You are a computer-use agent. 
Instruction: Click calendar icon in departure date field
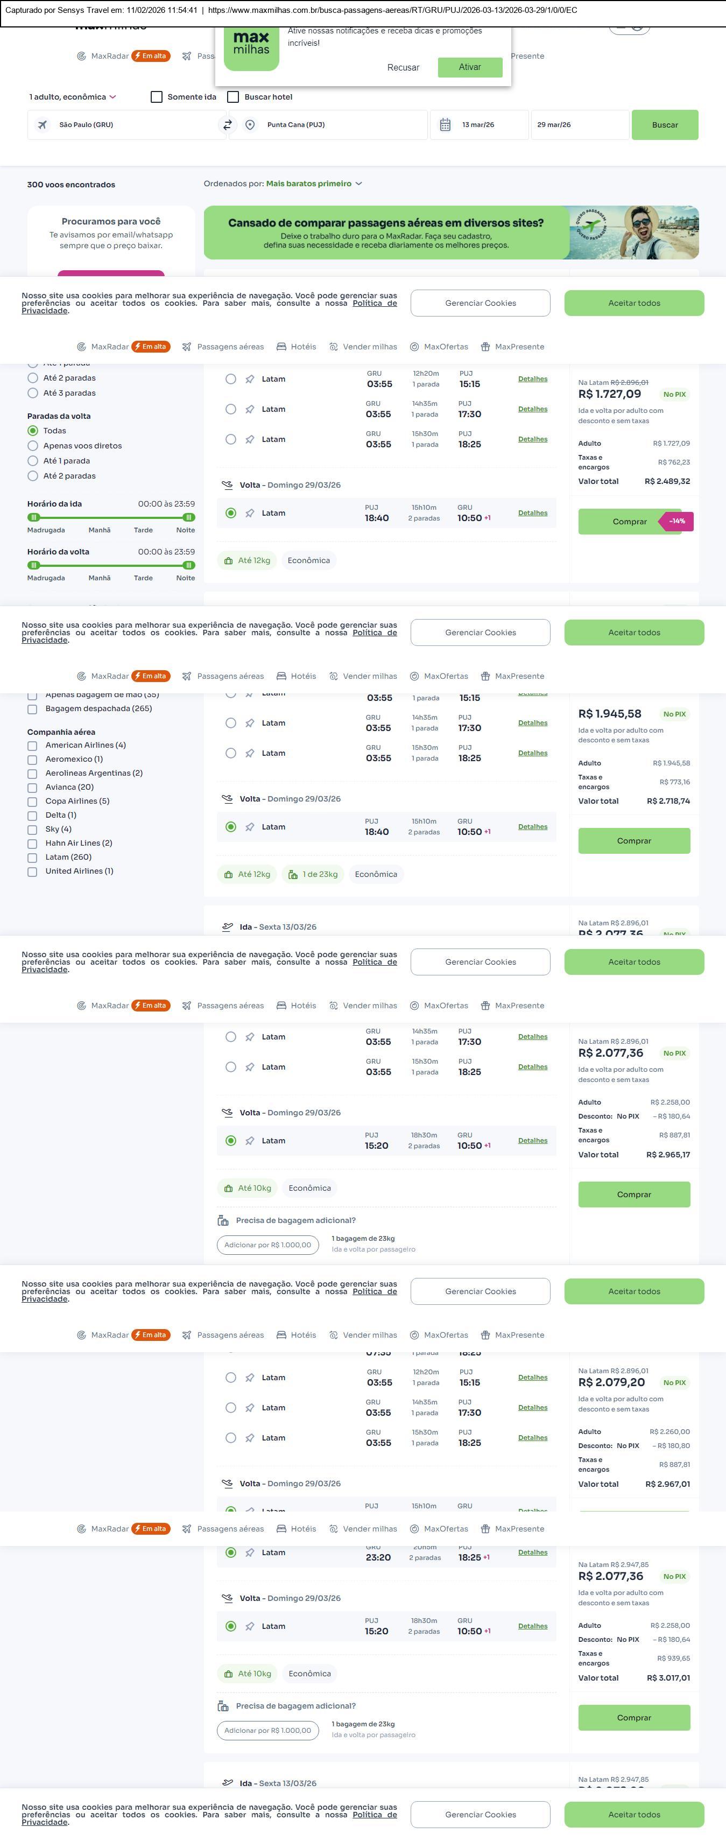click(445, 125)
